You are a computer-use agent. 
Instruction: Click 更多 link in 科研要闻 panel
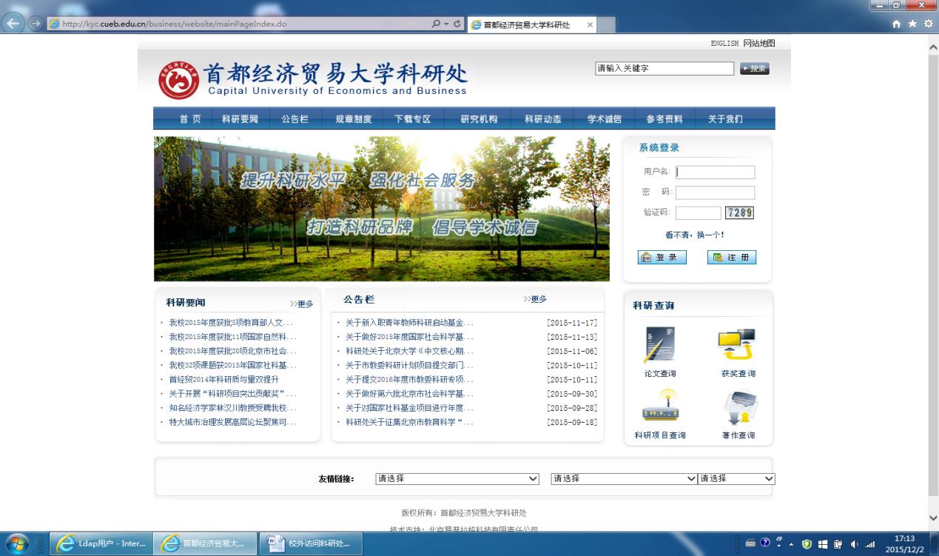pos(302,304)
